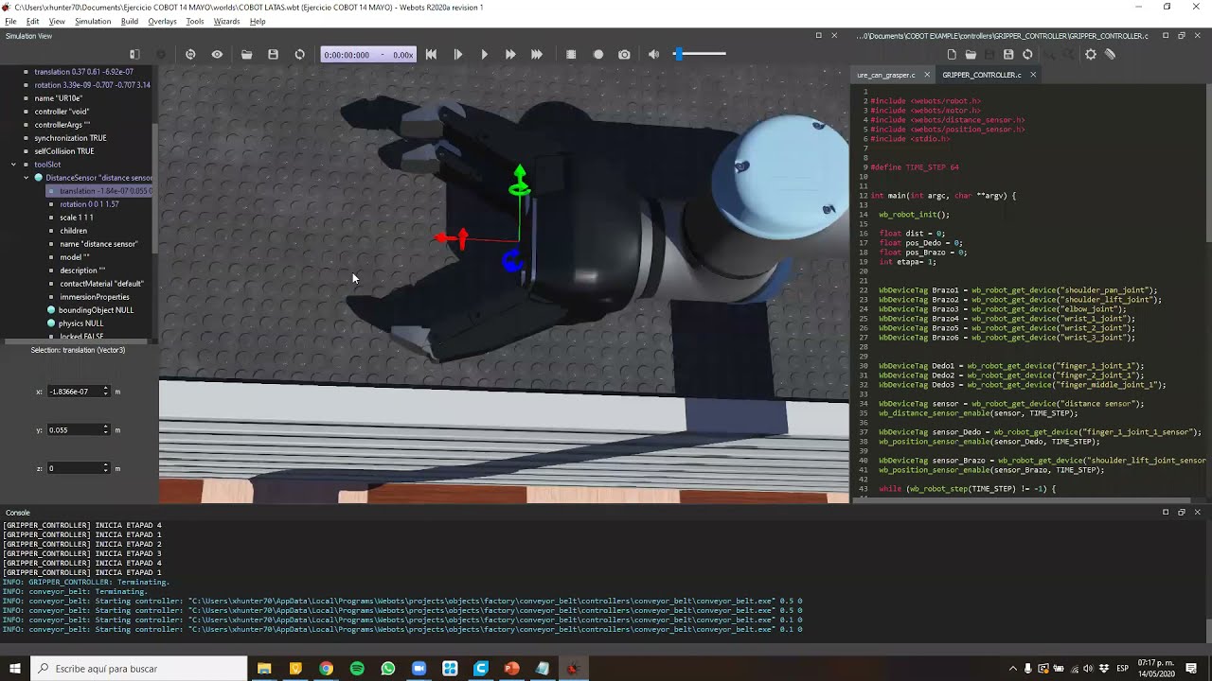Click the z translation value field

pyautogui.click(x=74, y=468)
